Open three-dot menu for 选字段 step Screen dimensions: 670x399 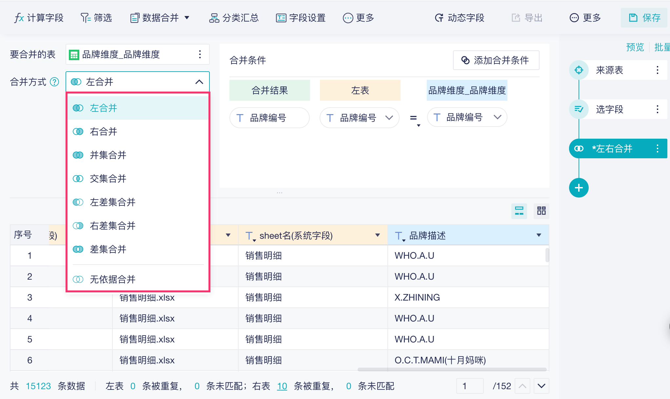[657, 109]
